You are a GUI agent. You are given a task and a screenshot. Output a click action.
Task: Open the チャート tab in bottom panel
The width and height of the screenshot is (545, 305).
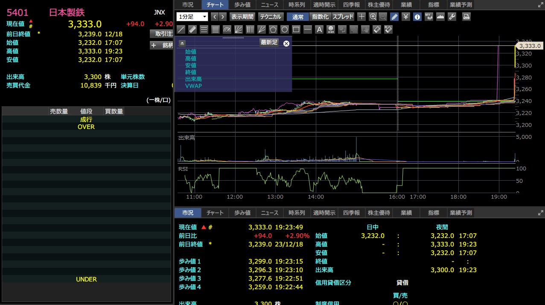[215, 212]
